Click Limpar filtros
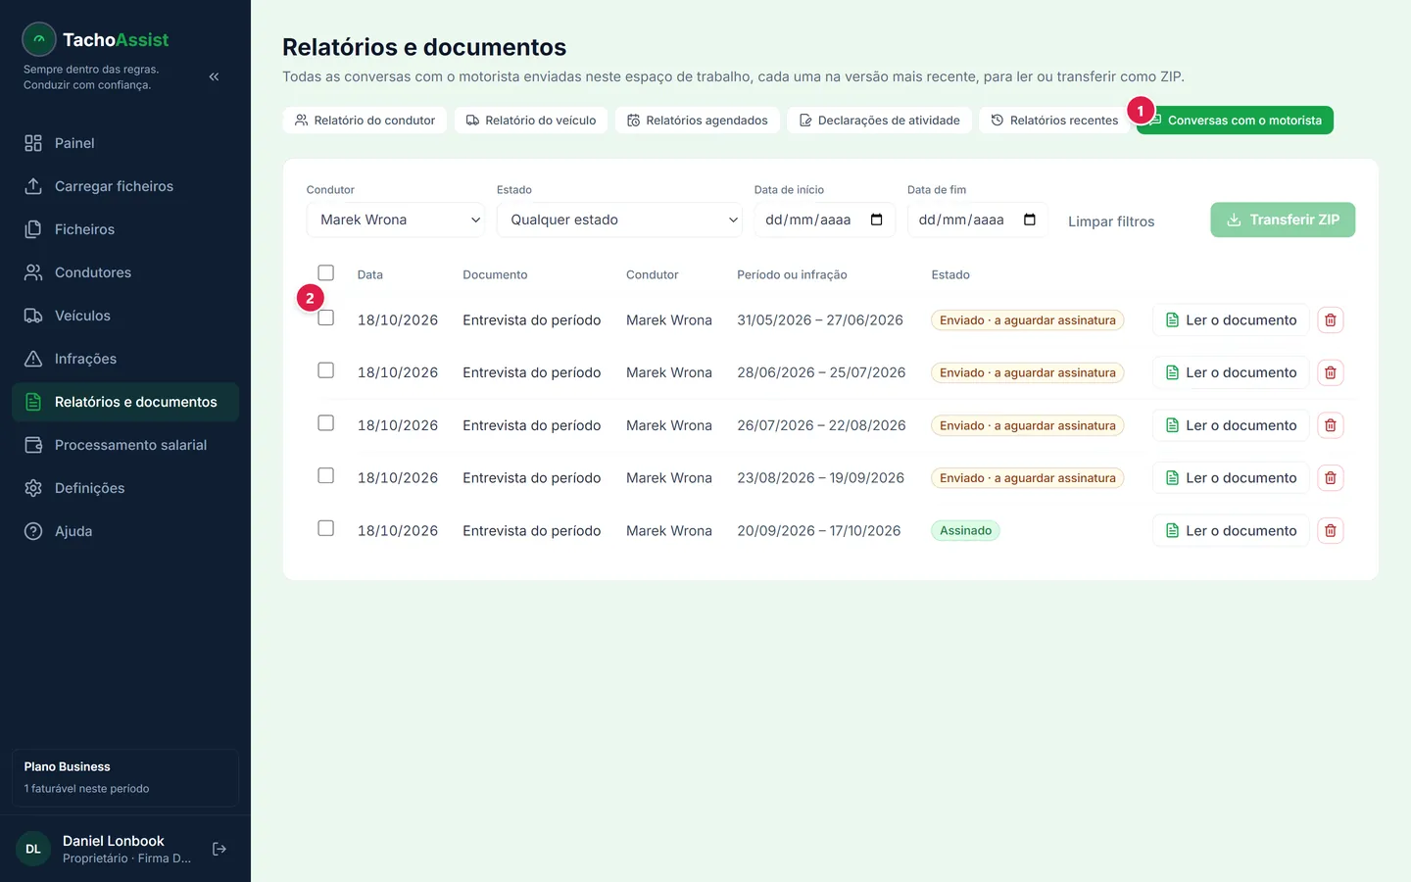The image size is (1411, 882). click(x=1111, y=221)
